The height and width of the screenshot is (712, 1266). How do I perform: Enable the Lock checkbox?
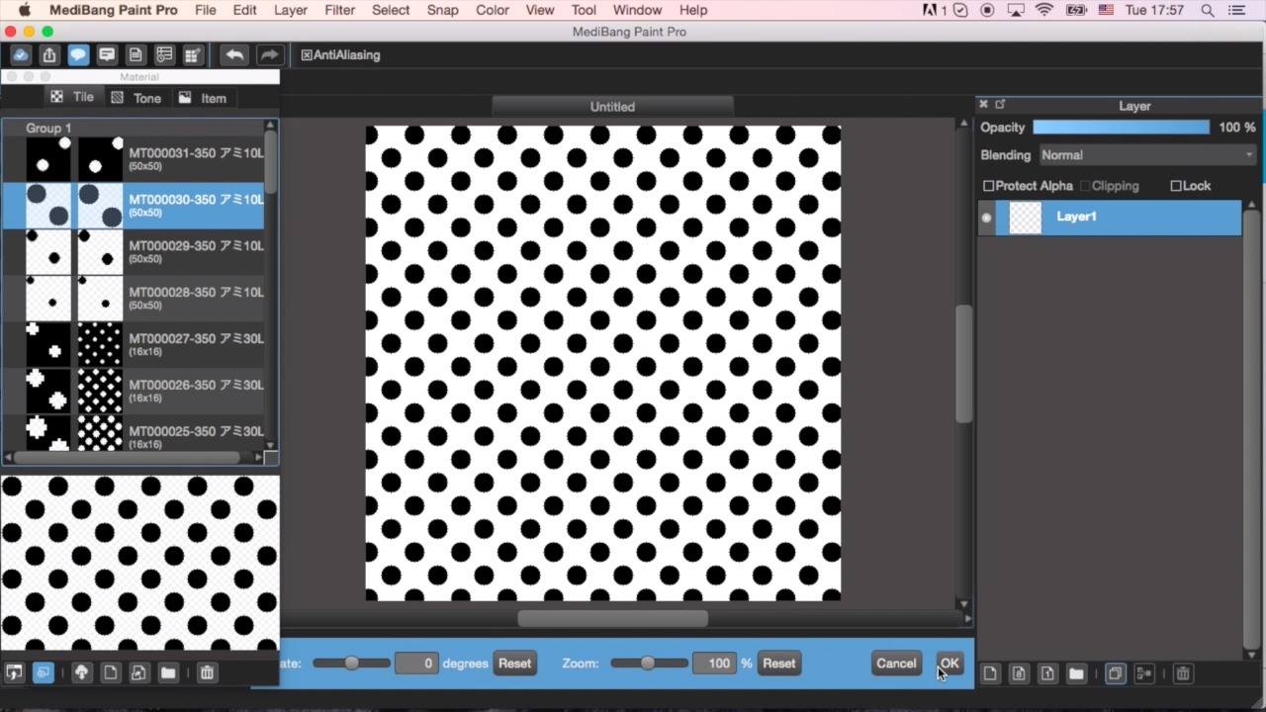coord(1176,186)
